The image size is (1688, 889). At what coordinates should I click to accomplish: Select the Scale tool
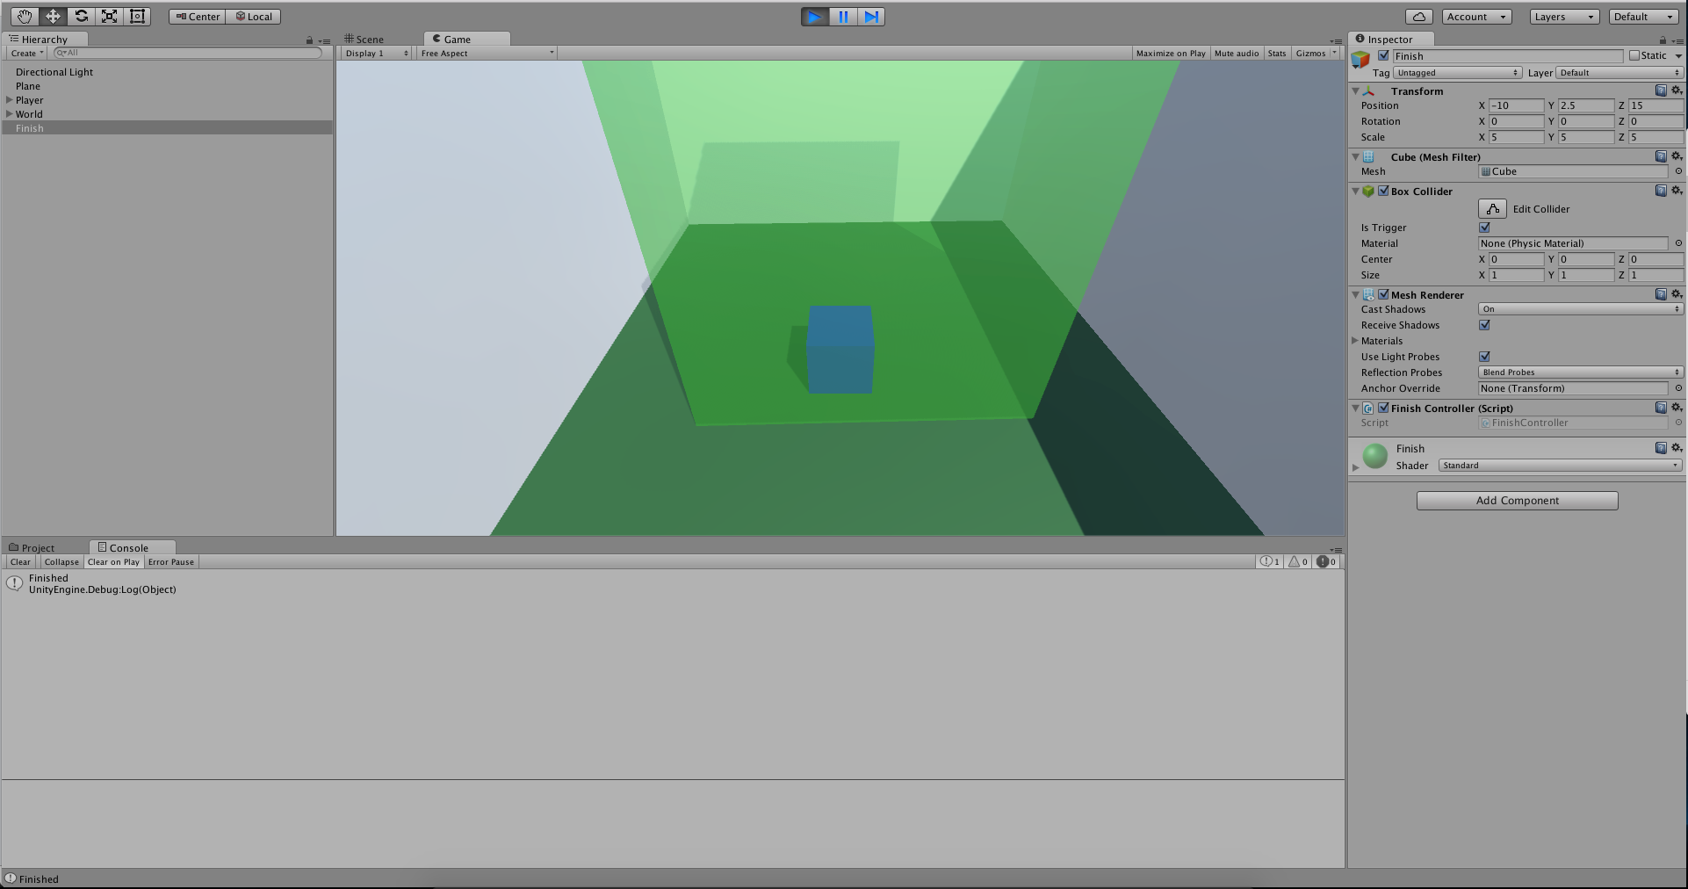[109, 16]
